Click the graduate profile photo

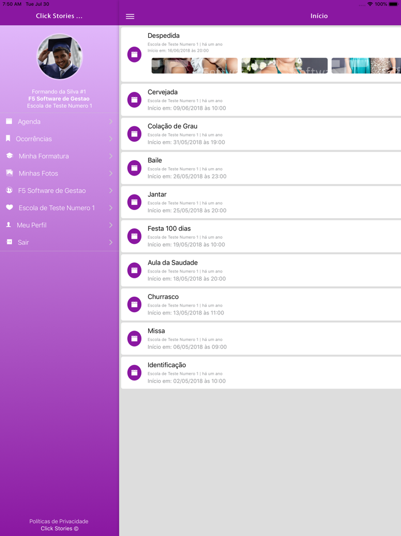60,56
